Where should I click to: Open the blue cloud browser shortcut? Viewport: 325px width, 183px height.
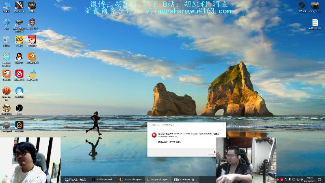pos(19,92)
